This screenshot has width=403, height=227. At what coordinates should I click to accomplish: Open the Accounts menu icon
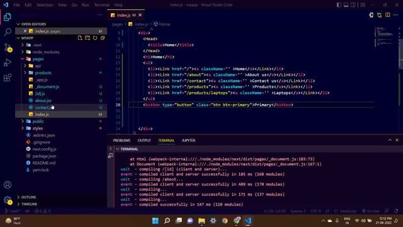pos(8,185)
